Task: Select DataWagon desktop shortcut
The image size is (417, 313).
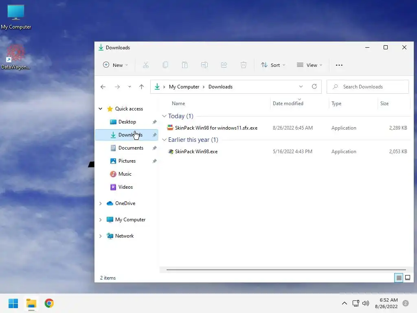Action: (x=16, y=57)
